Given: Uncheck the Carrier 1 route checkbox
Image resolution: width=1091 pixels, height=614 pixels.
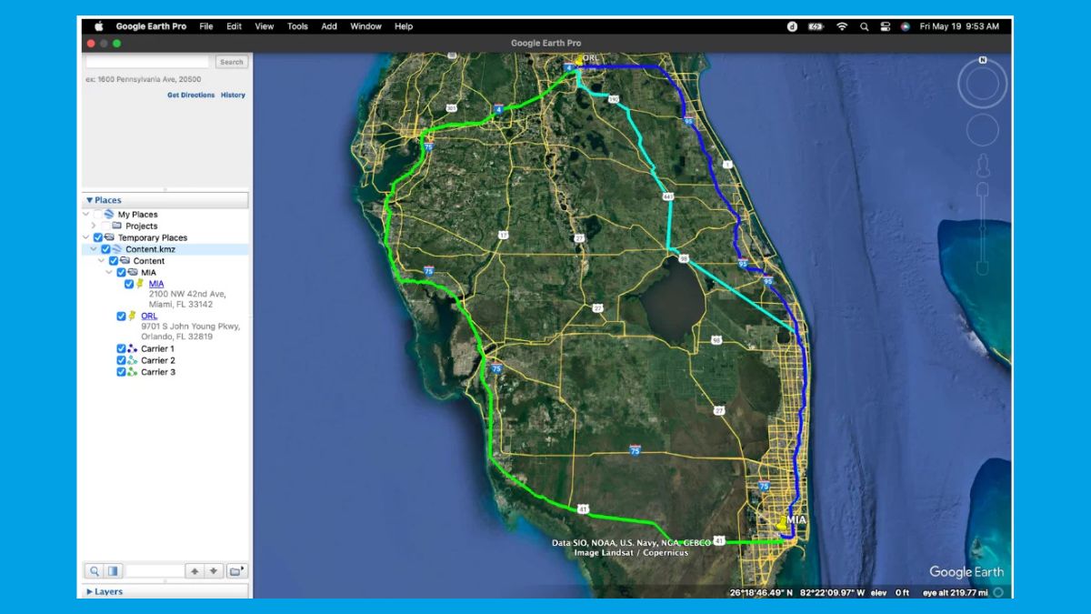Looking at the screenshot, I should click(121, 348).
